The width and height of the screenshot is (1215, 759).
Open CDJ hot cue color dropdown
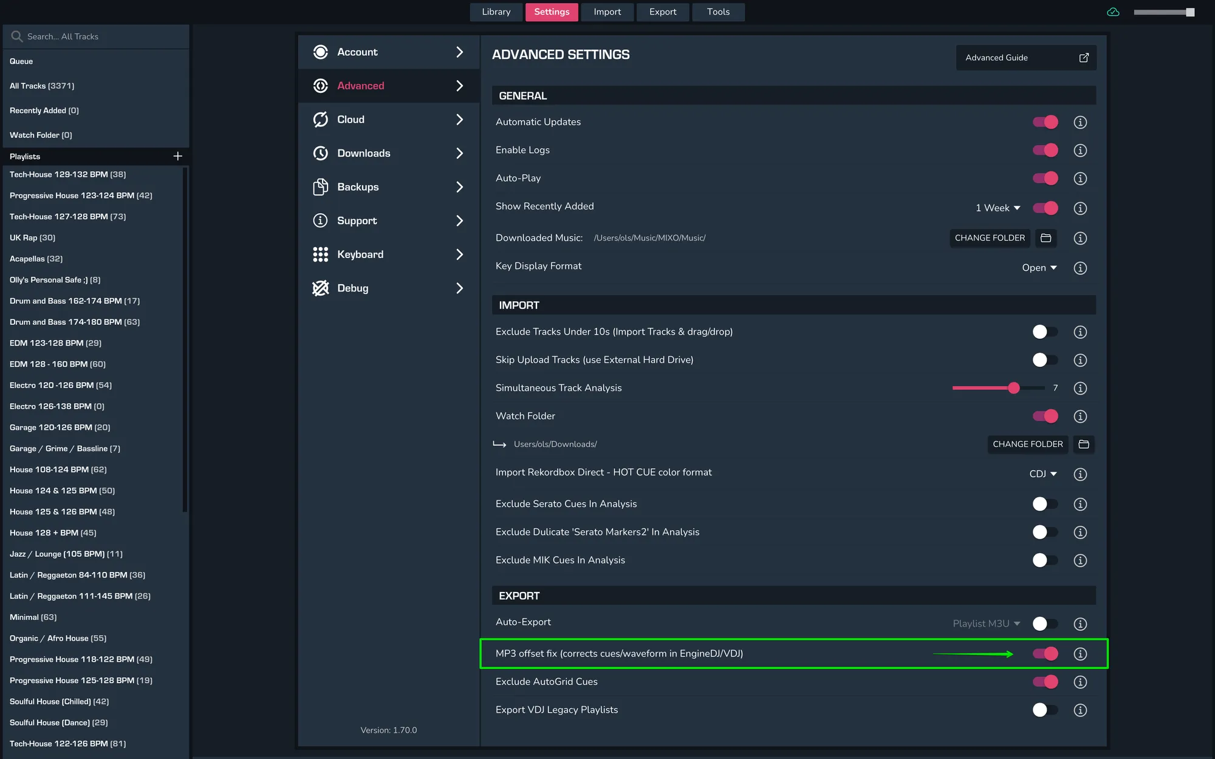1042,474
